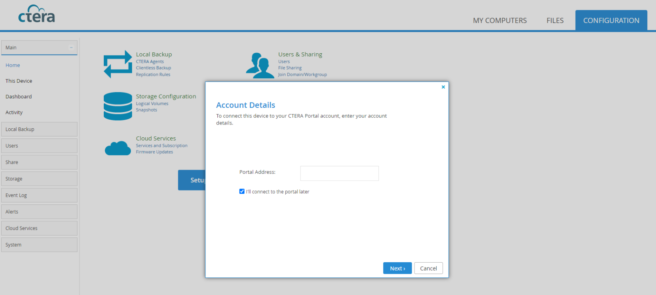Click the Cloud Services heading in main panel

[x=156, y=138]
